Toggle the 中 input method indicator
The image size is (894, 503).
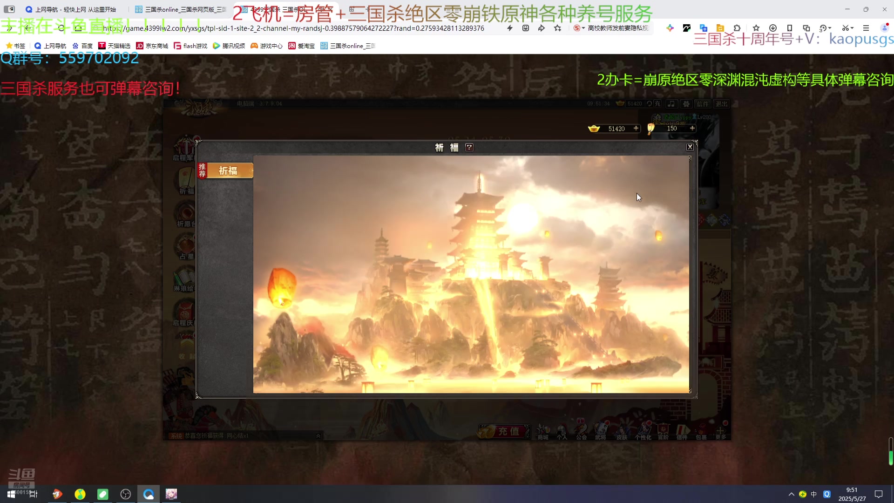click(813, 494)
